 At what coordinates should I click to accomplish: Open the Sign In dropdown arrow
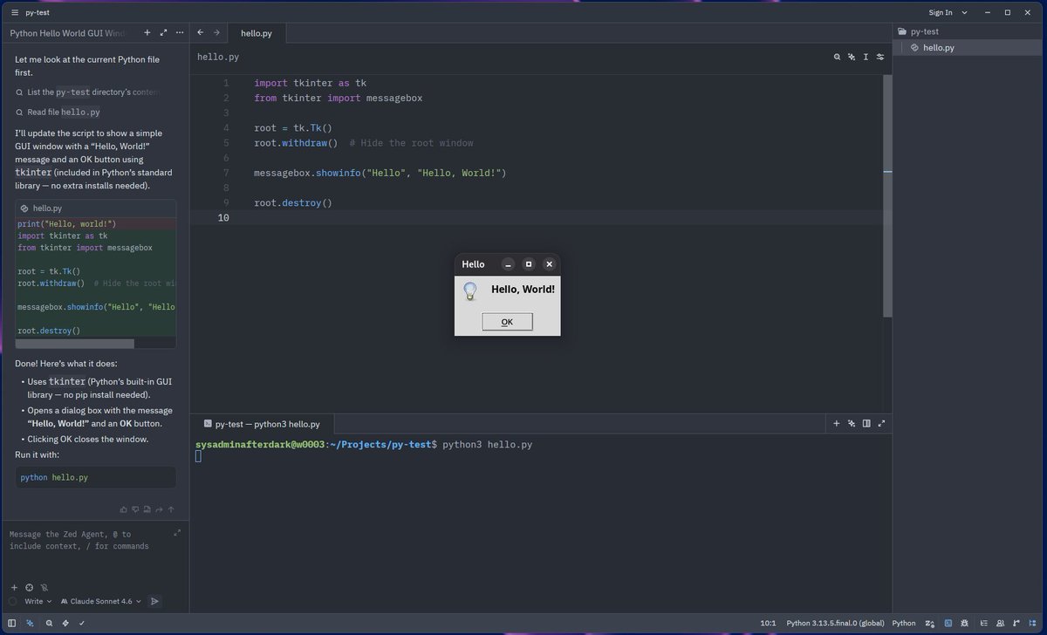pyautogui.click(x=964, y=12)
